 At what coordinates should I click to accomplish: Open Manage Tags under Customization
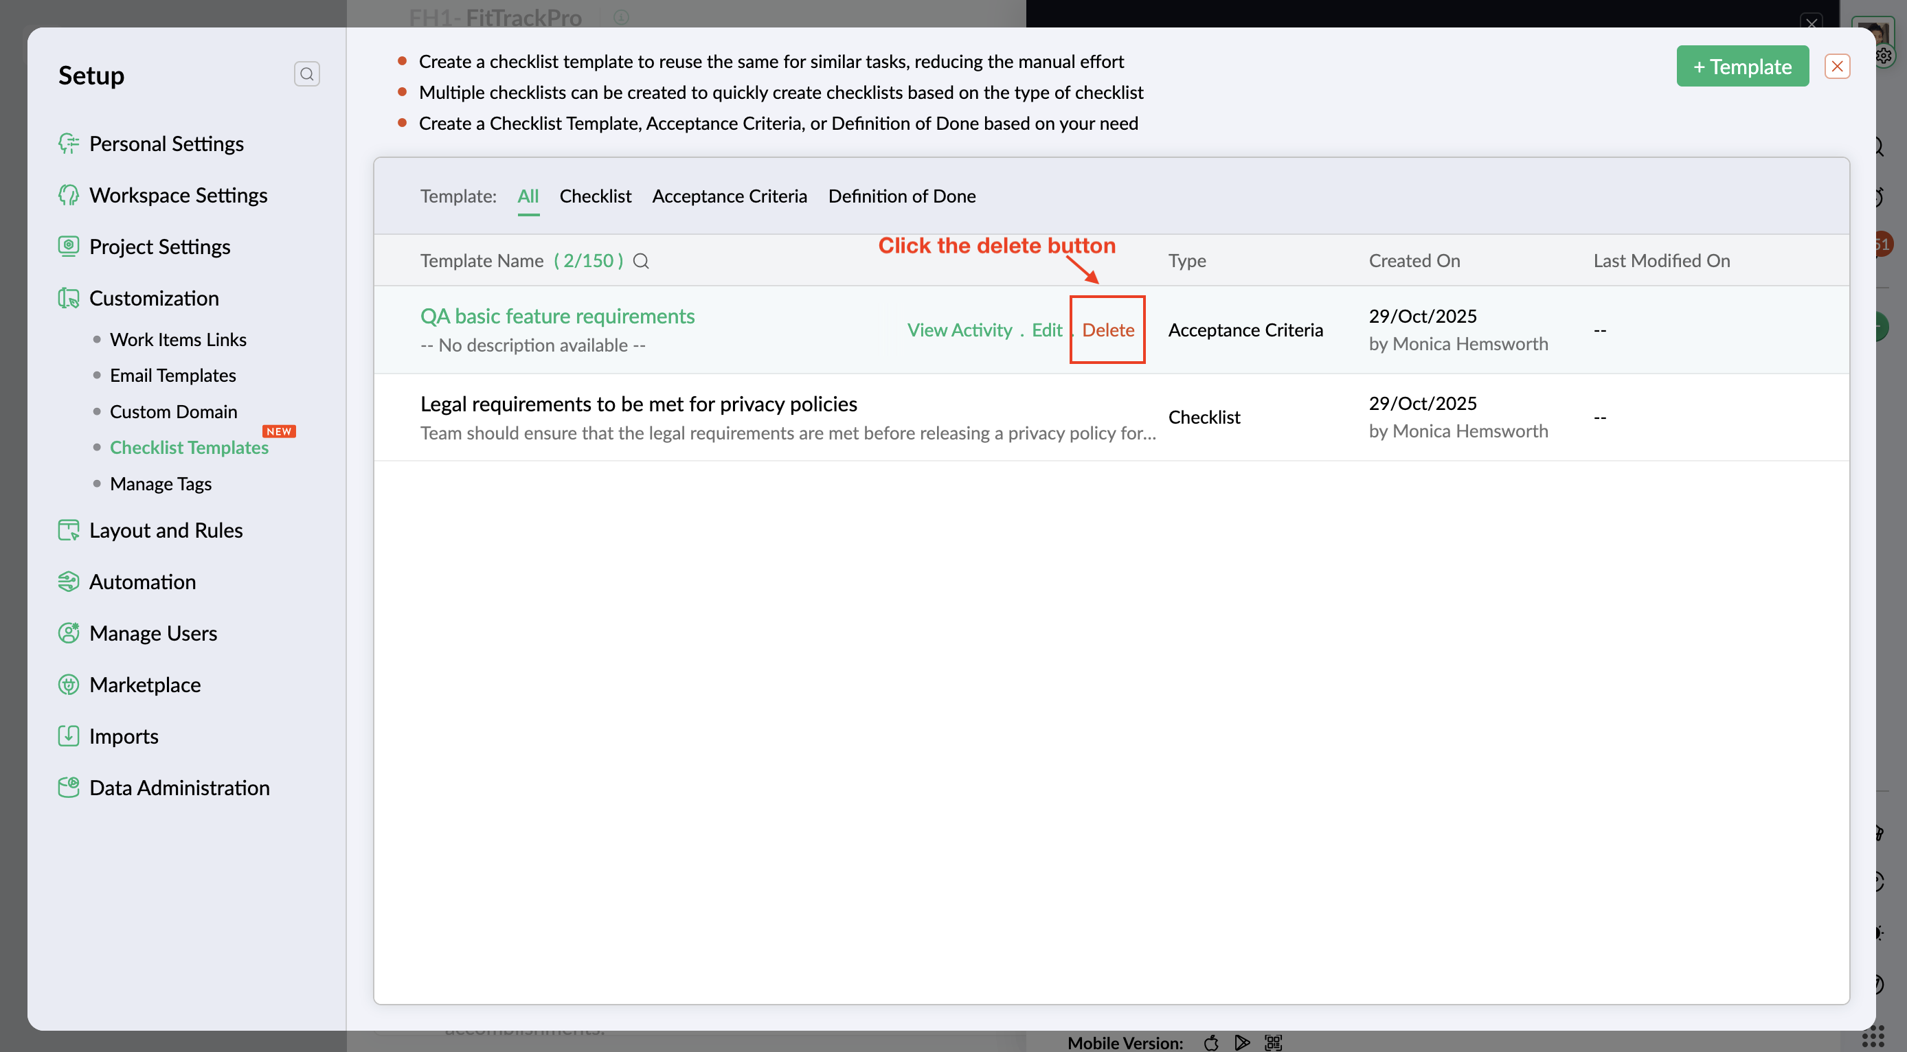(x=161, y=484)
